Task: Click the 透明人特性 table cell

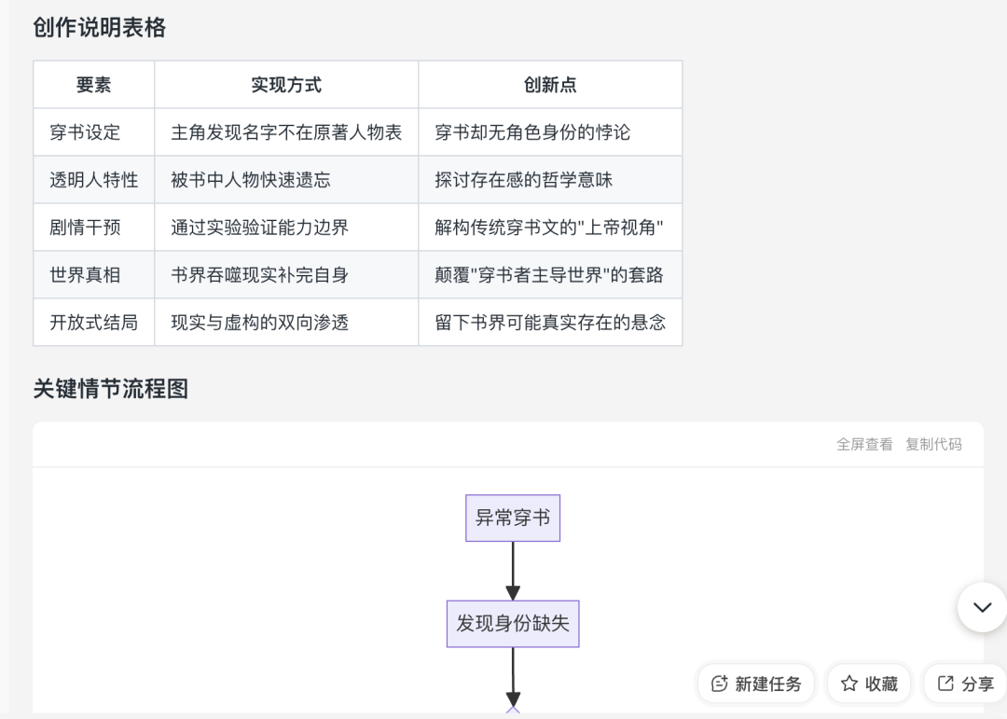Action: pyautogui.click(x=94, y=180)
